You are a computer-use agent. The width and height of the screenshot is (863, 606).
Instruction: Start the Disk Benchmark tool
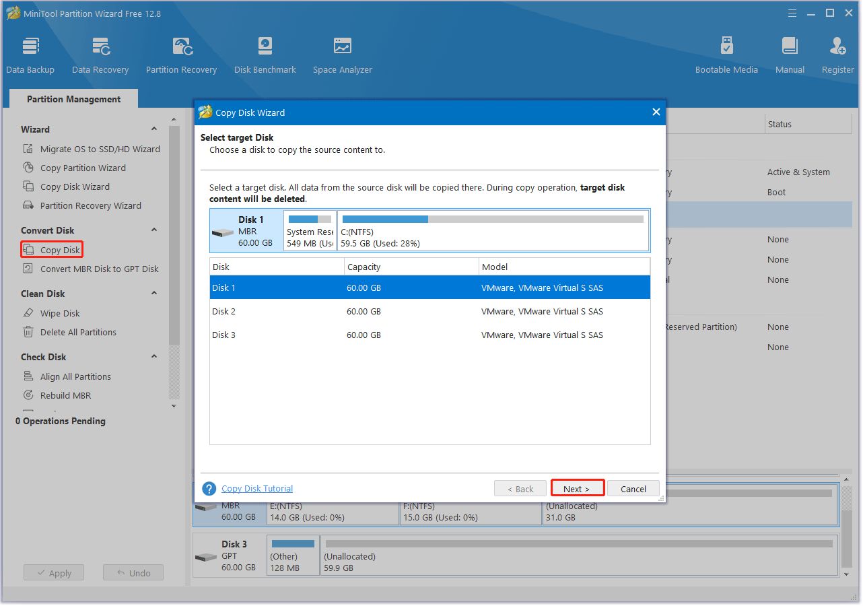265,55
